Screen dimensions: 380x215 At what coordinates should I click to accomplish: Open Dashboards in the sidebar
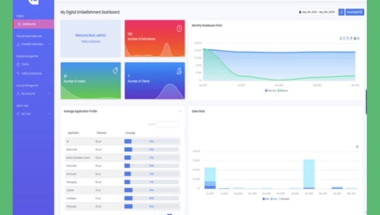pyautogui.click(x=33, y=24)
